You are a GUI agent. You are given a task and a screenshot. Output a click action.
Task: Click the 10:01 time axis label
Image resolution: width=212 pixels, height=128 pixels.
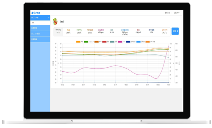pos(169,85)
